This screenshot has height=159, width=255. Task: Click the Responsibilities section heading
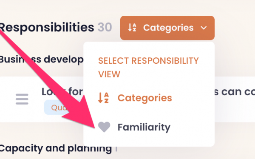(47, 27)
